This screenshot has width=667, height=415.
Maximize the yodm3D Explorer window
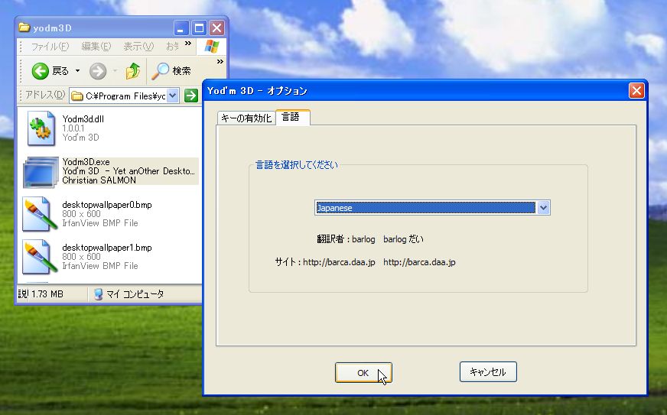pyautogui.click(x=199, y=28)
